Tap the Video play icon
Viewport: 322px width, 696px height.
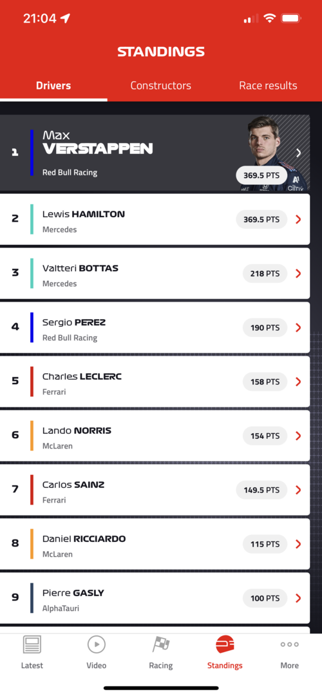96,644
